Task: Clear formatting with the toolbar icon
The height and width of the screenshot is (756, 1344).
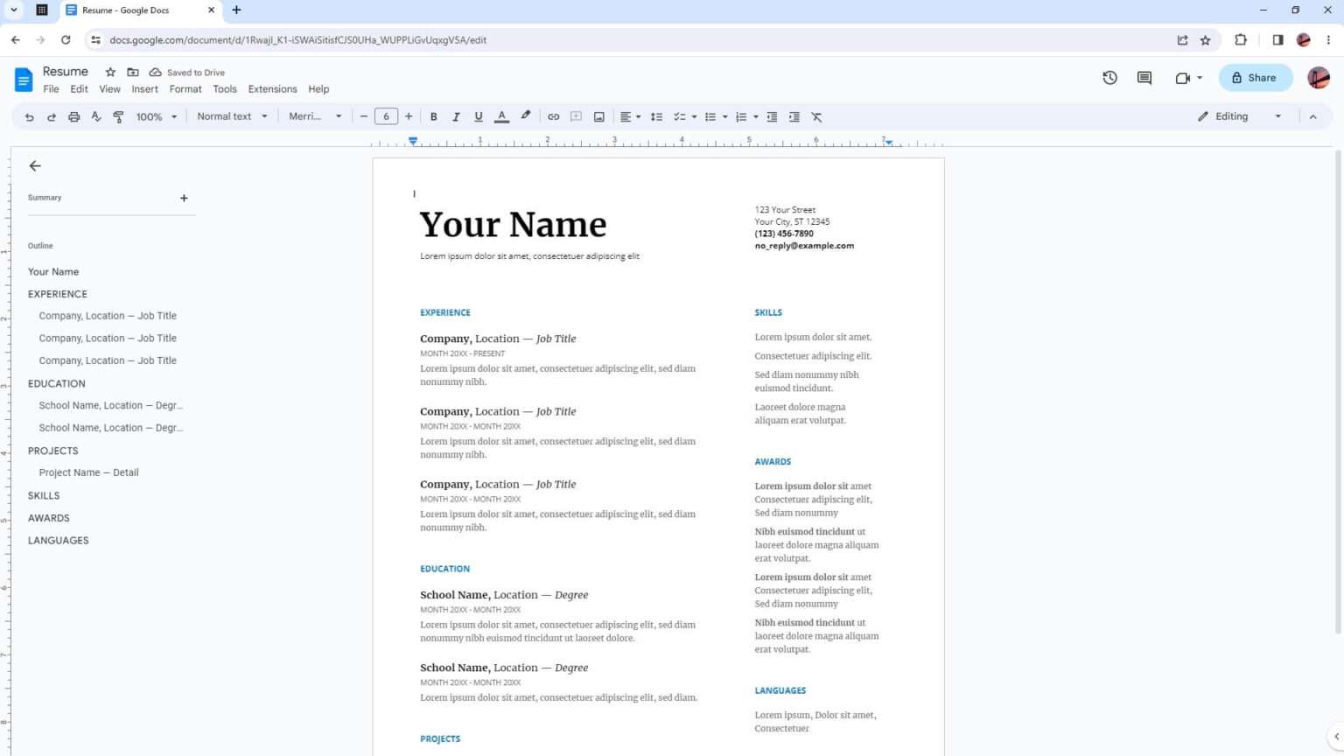Action: (x=816, y=115)
